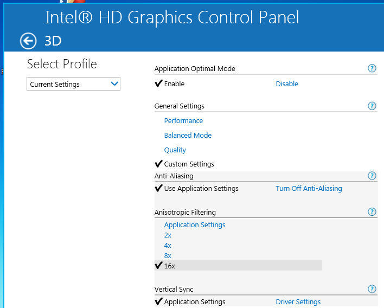Select Enable for Application Optimal Mode
Viewport: 384px width, 308px height.
coord(174,84)
